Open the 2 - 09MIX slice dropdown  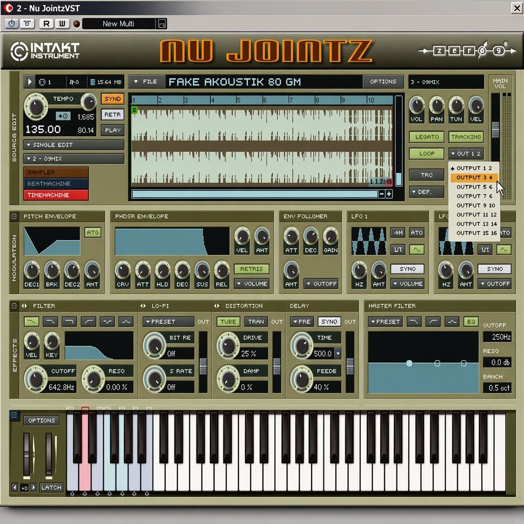(x=74, y=159)
